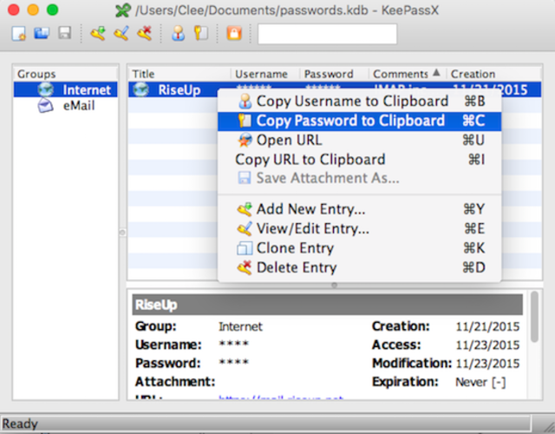
Task: Choose View/Edit Entry menu item
Action: (359, 228)
